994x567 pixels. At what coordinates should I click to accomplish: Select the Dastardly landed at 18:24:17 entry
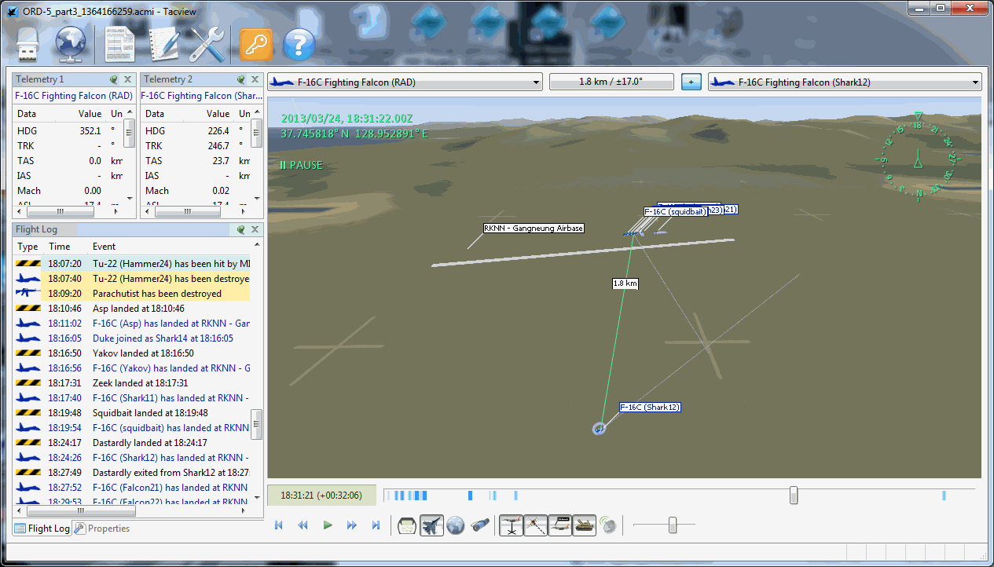[132, 443]
